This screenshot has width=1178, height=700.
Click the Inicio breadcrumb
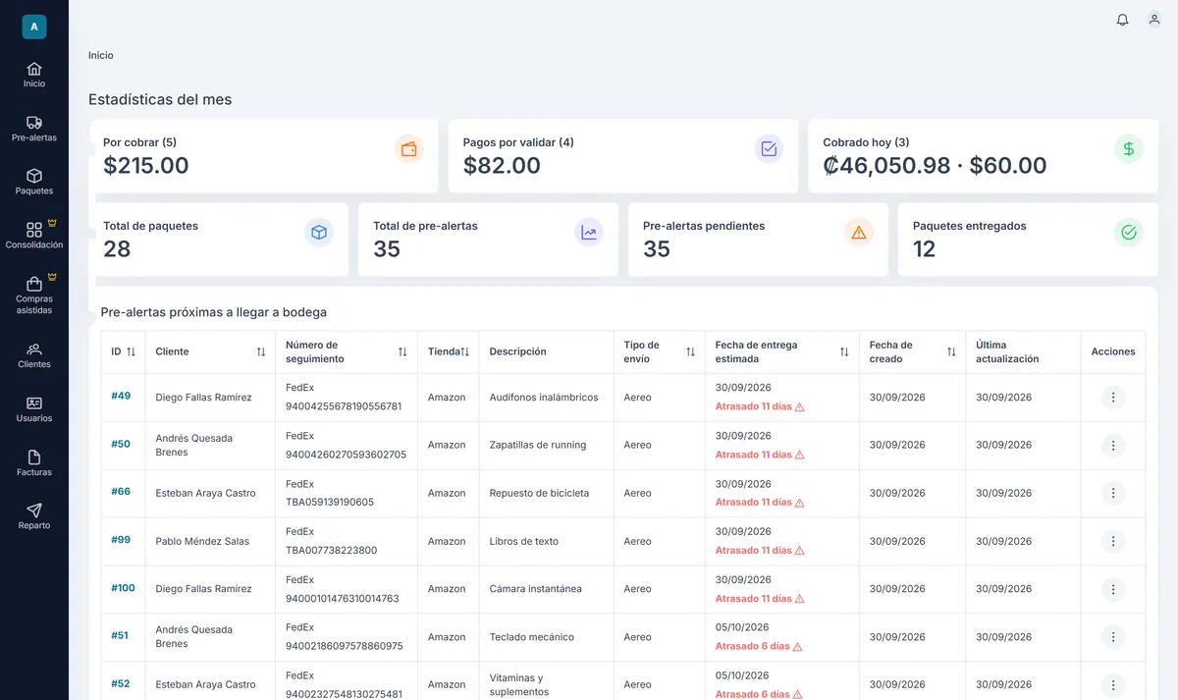101,55
